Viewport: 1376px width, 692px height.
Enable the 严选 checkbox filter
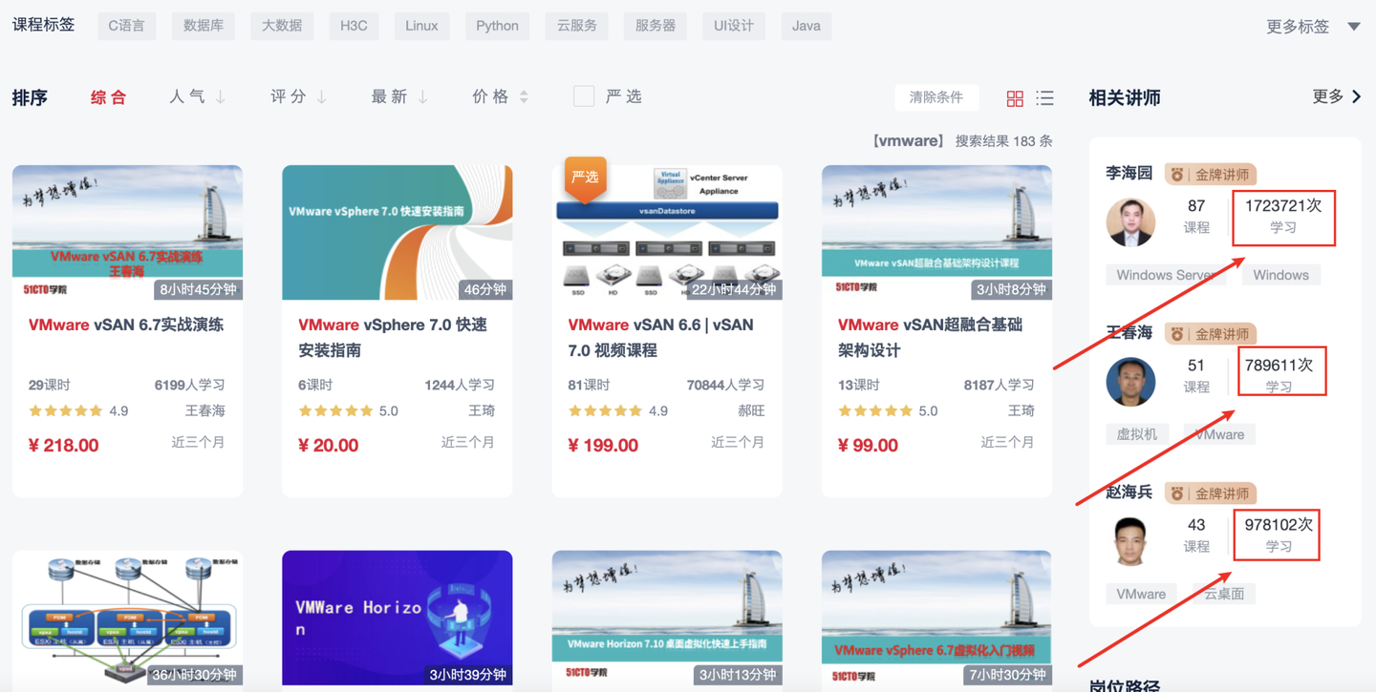click(584, 96)
